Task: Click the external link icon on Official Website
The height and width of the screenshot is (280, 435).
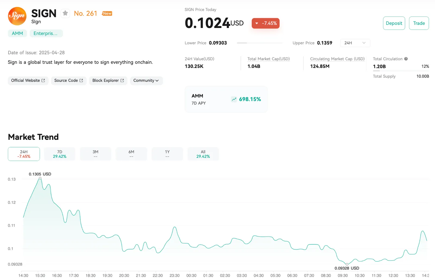Action: 43,81
